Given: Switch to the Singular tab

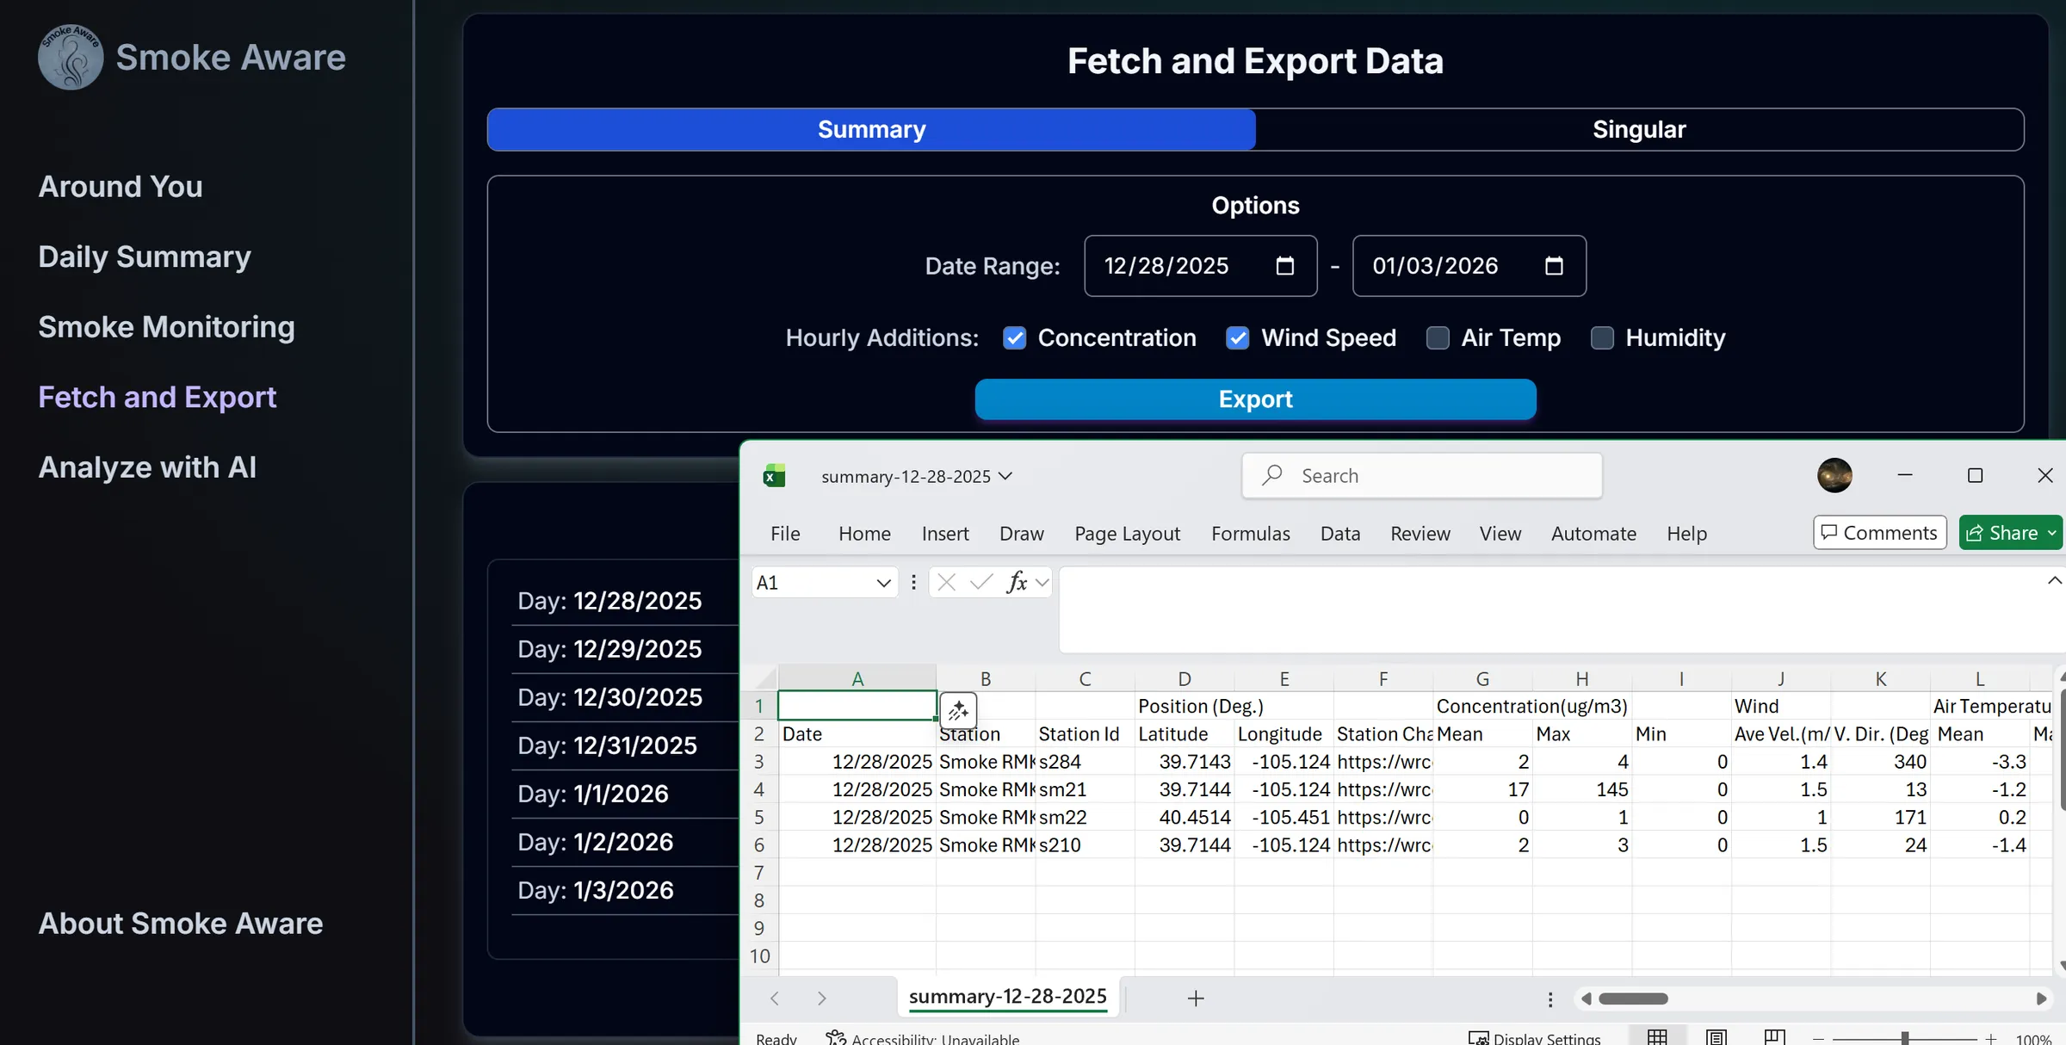Looking at the screenshot, I should click(x=1639, y=129).
